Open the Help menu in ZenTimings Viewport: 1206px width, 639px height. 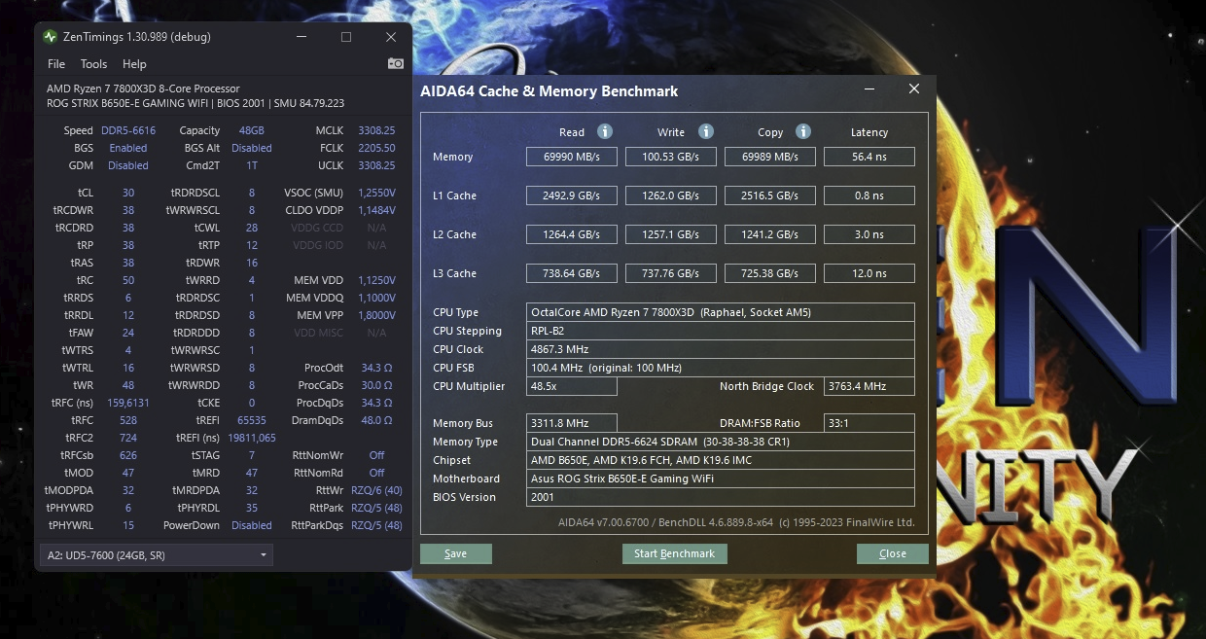click(x=134, y=64)
